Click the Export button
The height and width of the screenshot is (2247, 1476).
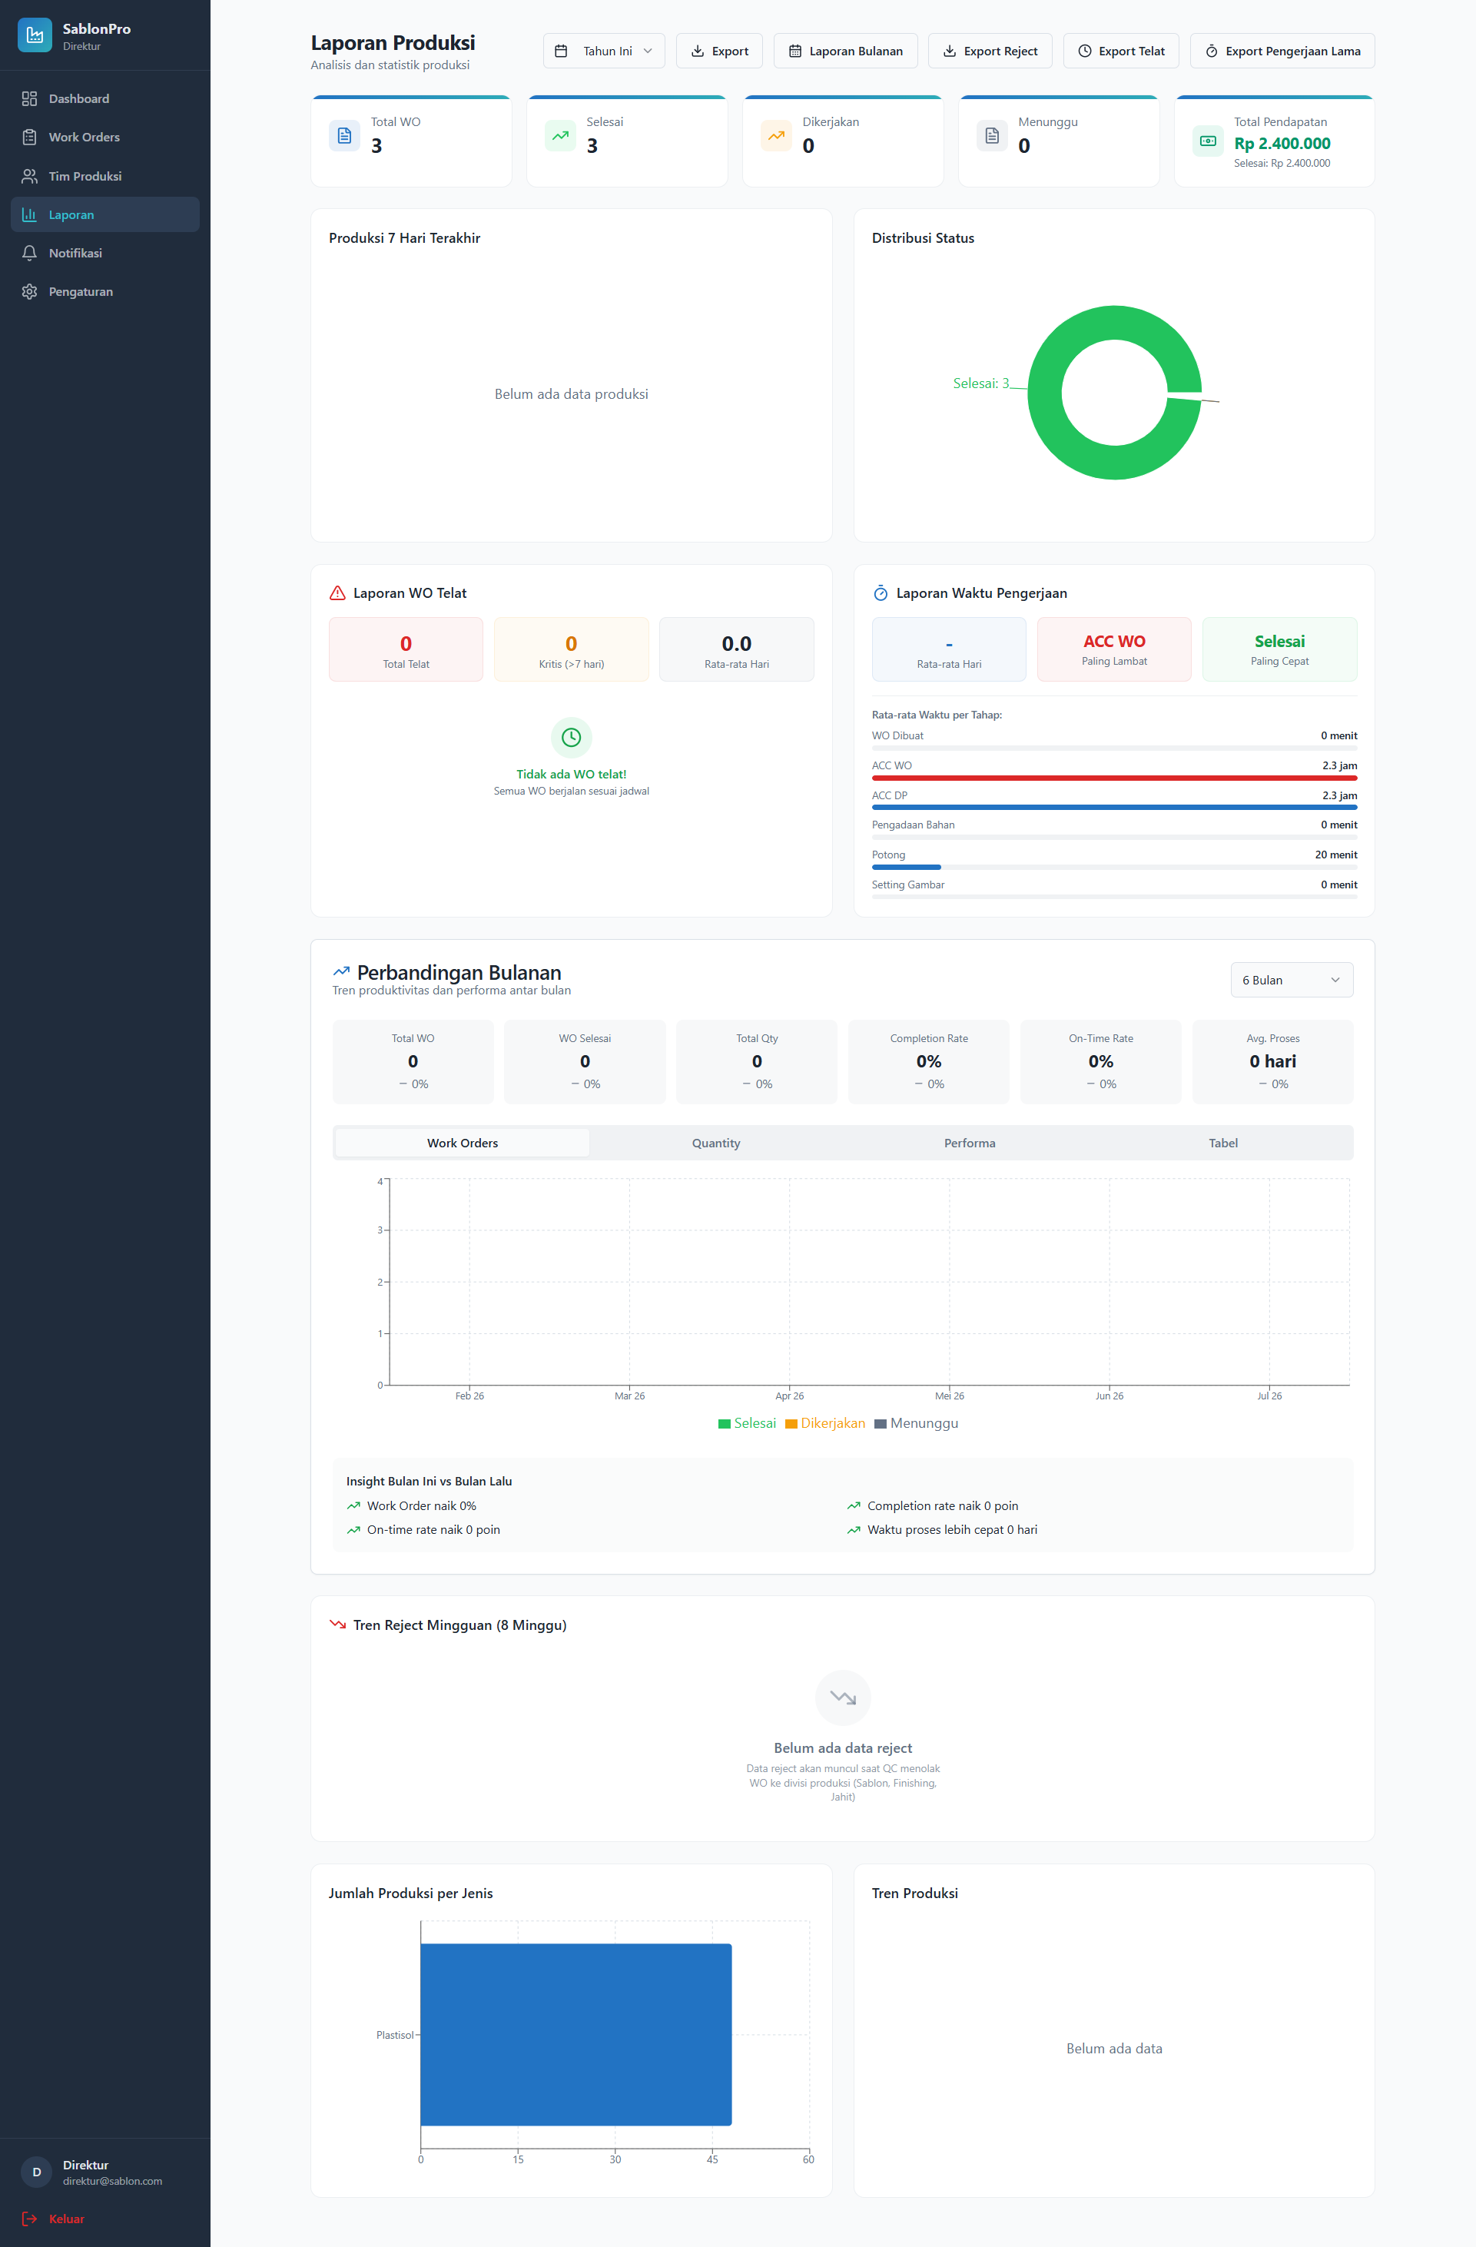[719, 51]
